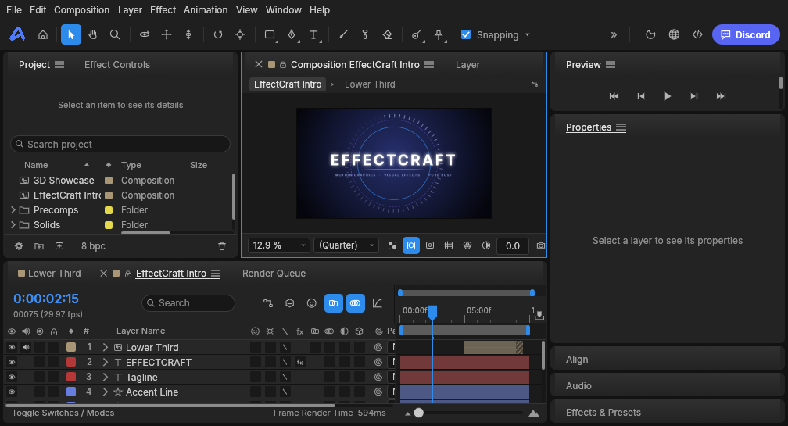Switch to the Lower Third timeline tab
The height and width of the screenshot is (426, 788).
coord(49,274)
